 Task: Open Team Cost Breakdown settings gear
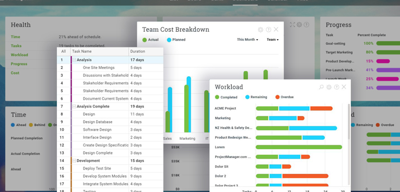pyautogui.click(x=261, y=30)
